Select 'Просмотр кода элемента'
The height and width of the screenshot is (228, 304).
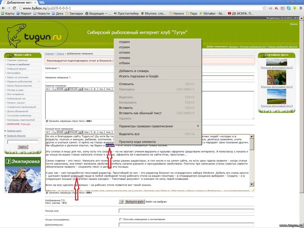(158, 142)
